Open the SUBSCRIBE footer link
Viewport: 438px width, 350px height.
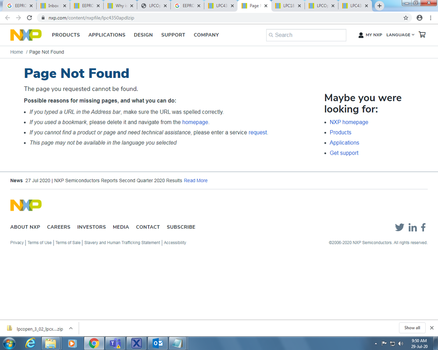click(x=181, y=227)
